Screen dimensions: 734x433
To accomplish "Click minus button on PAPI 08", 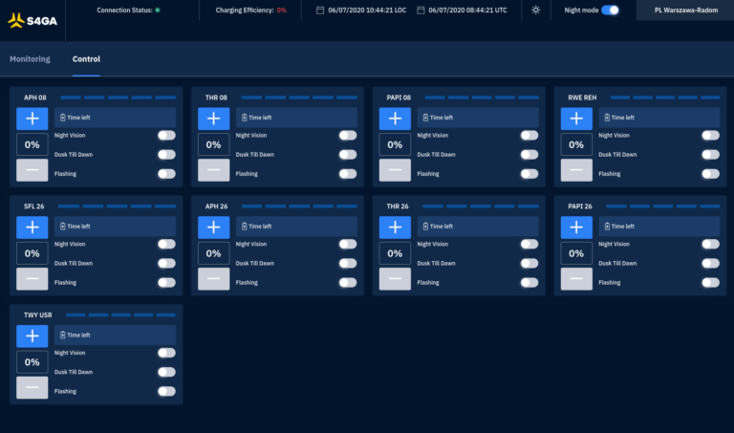I will coord(395,171).
